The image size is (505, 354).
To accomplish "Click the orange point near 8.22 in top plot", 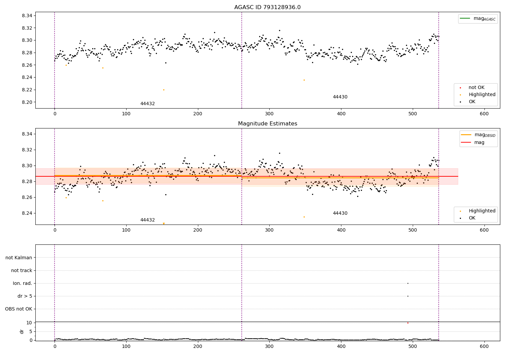I will tap(164, 90).
